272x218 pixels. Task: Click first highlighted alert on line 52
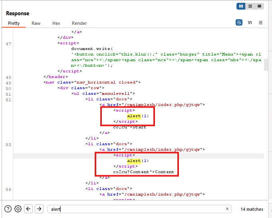pyautogui.click(x=134, y=116)
